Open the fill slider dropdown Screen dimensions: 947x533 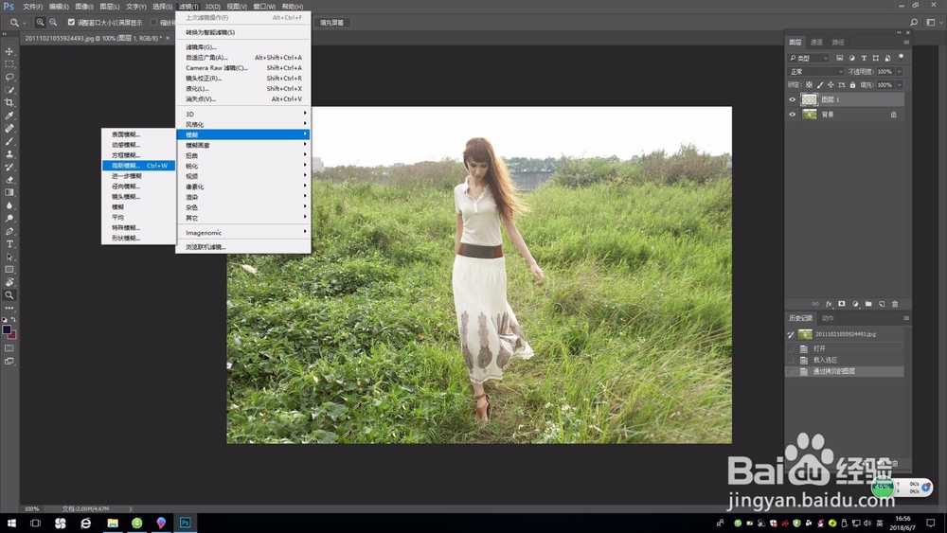tap(899, 85)
